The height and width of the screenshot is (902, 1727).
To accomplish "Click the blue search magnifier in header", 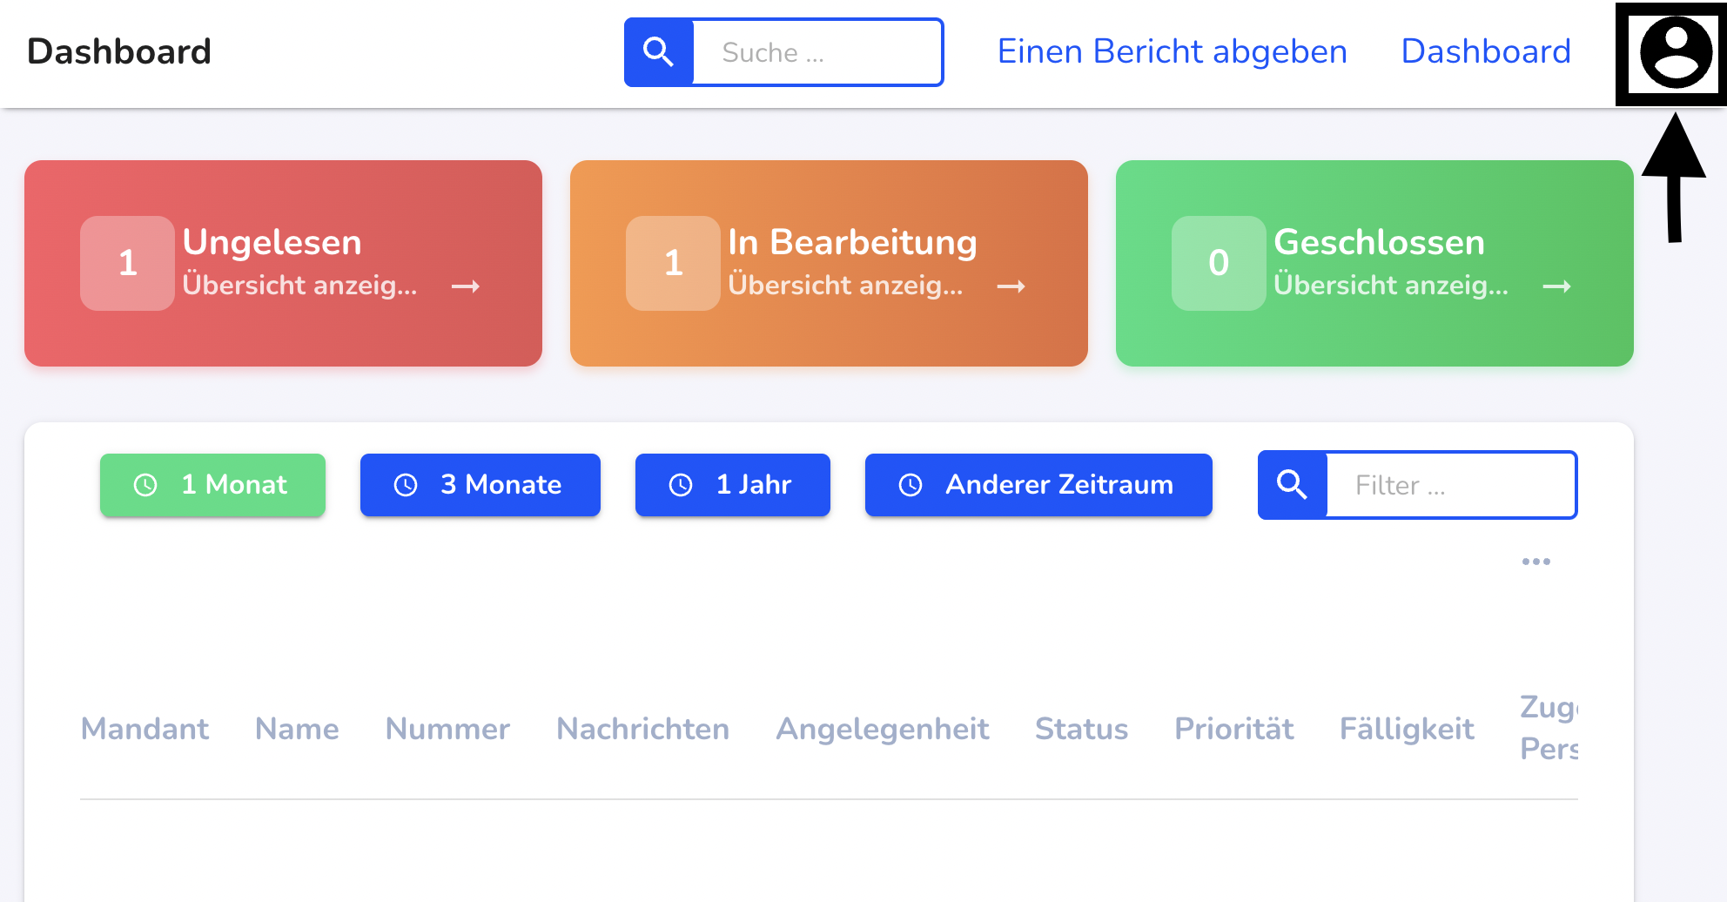I will point(659,52).
